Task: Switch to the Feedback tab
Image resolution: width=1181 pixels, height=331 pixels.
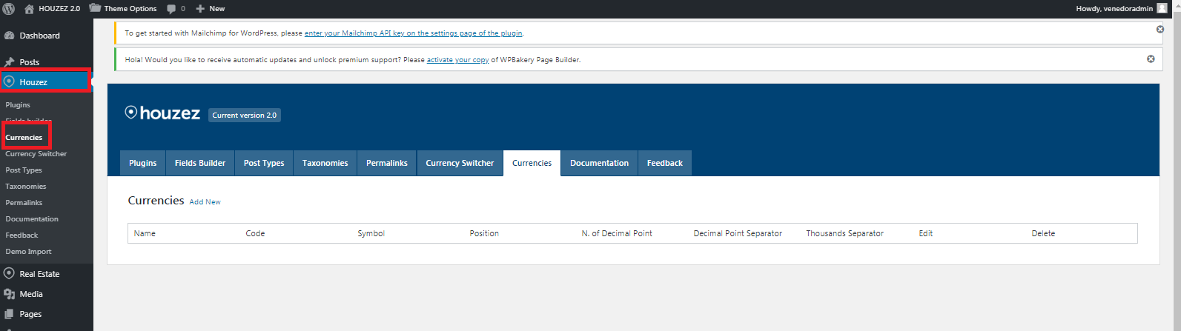Action: pos(665,163)
